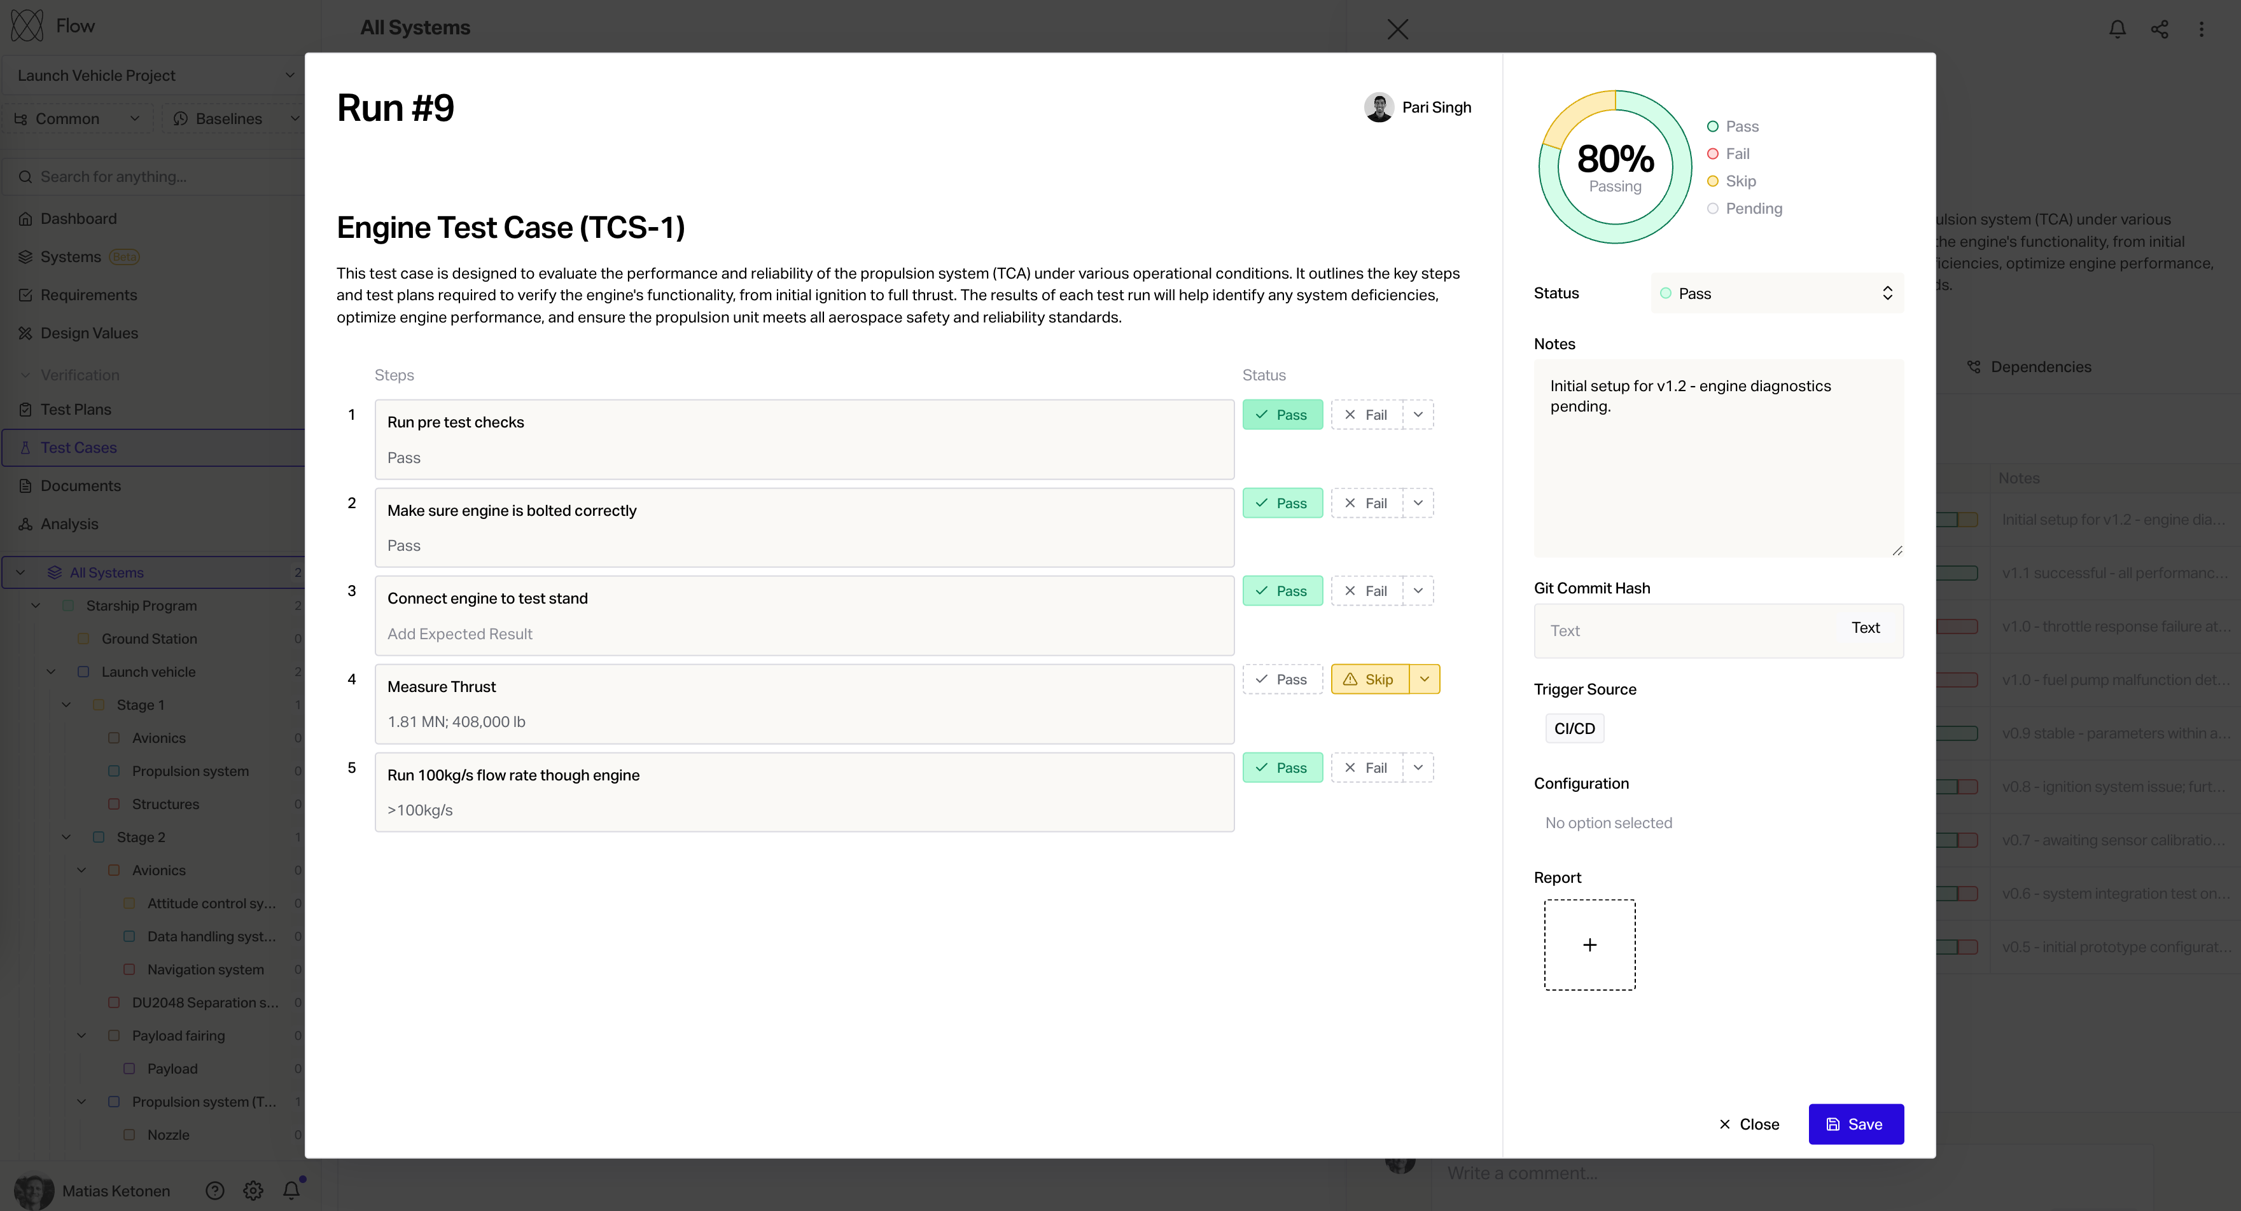Click the help question mark icon
The height and width of the screenshot is (1211, 2241).
point(215,1190)
